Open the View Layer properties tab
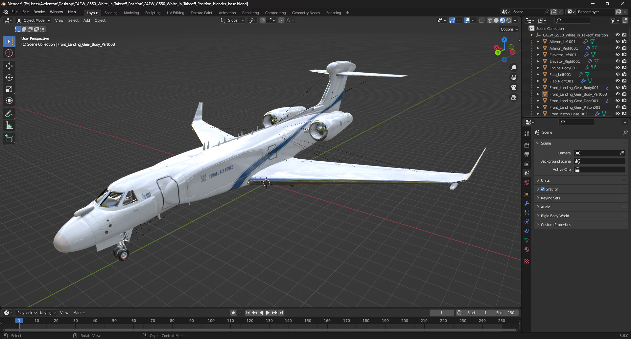This screenshot has height=339, width=631. pos(527,164)
